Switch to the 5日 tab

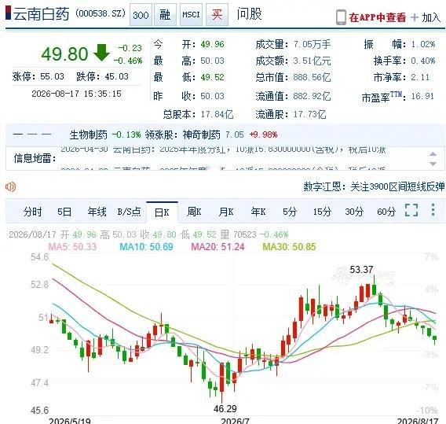point(64,212)
